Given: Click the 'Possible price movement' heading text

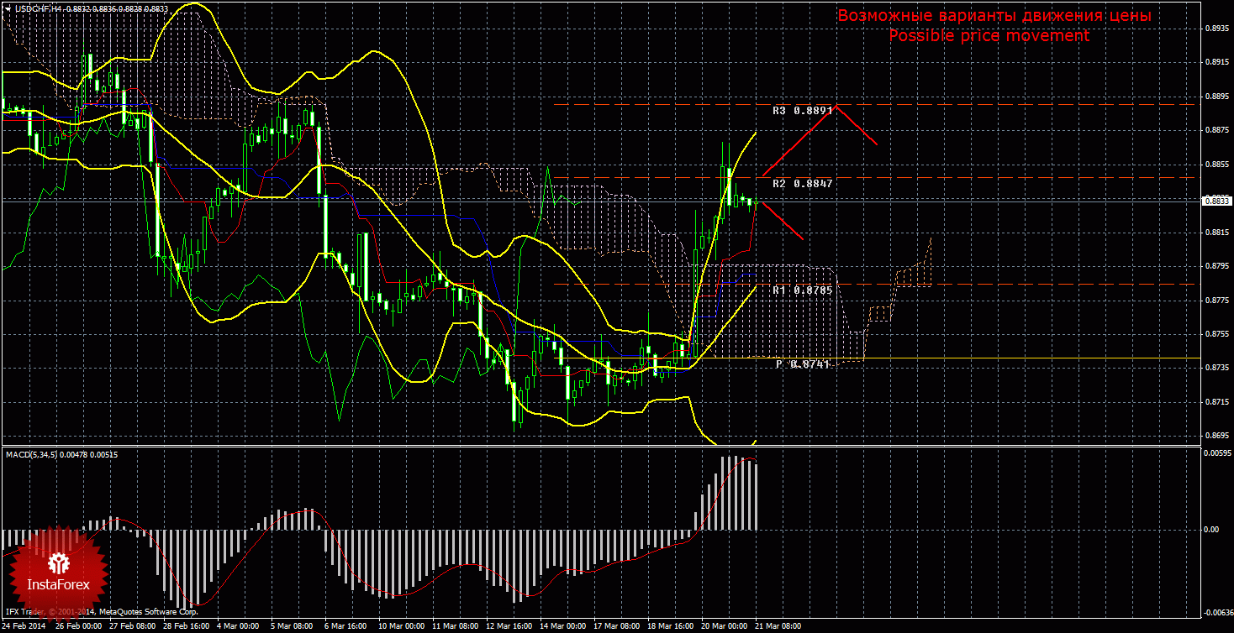Looking at the screenshot, I should (x=989, y=36).
